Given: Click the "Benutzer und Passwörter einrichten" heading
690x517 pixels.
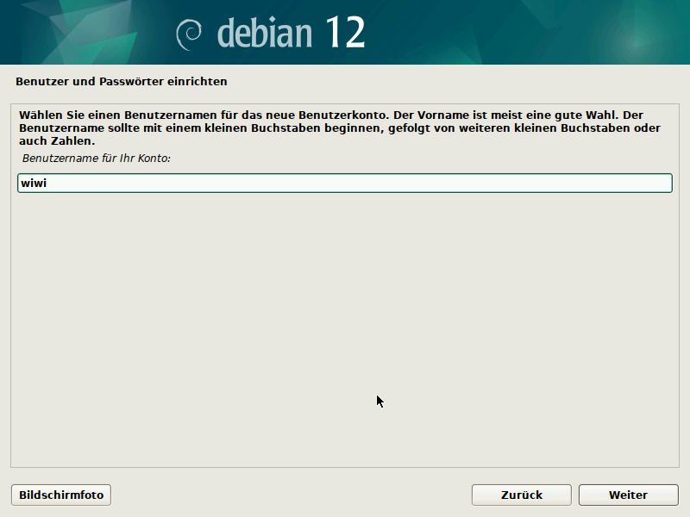Looking at the screenshot, I should click(x=122, y=82).
